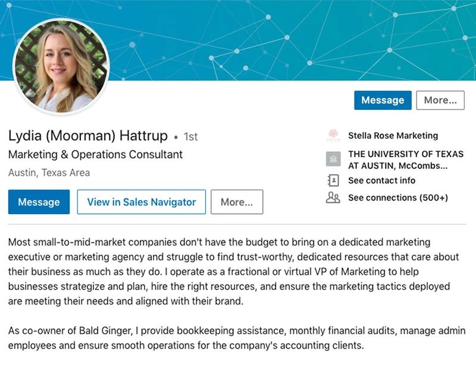
Task: Click the blue Message button at top right
Action: click(x=383, y=100)
